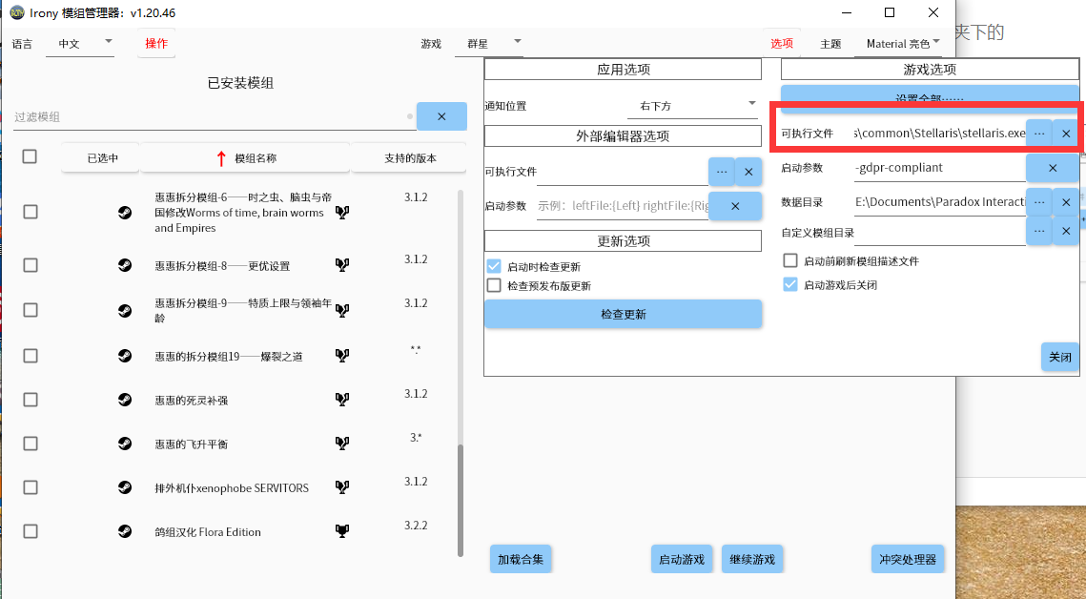
Task: Enable 检查预发布更新 option
Action: [493, 285]
